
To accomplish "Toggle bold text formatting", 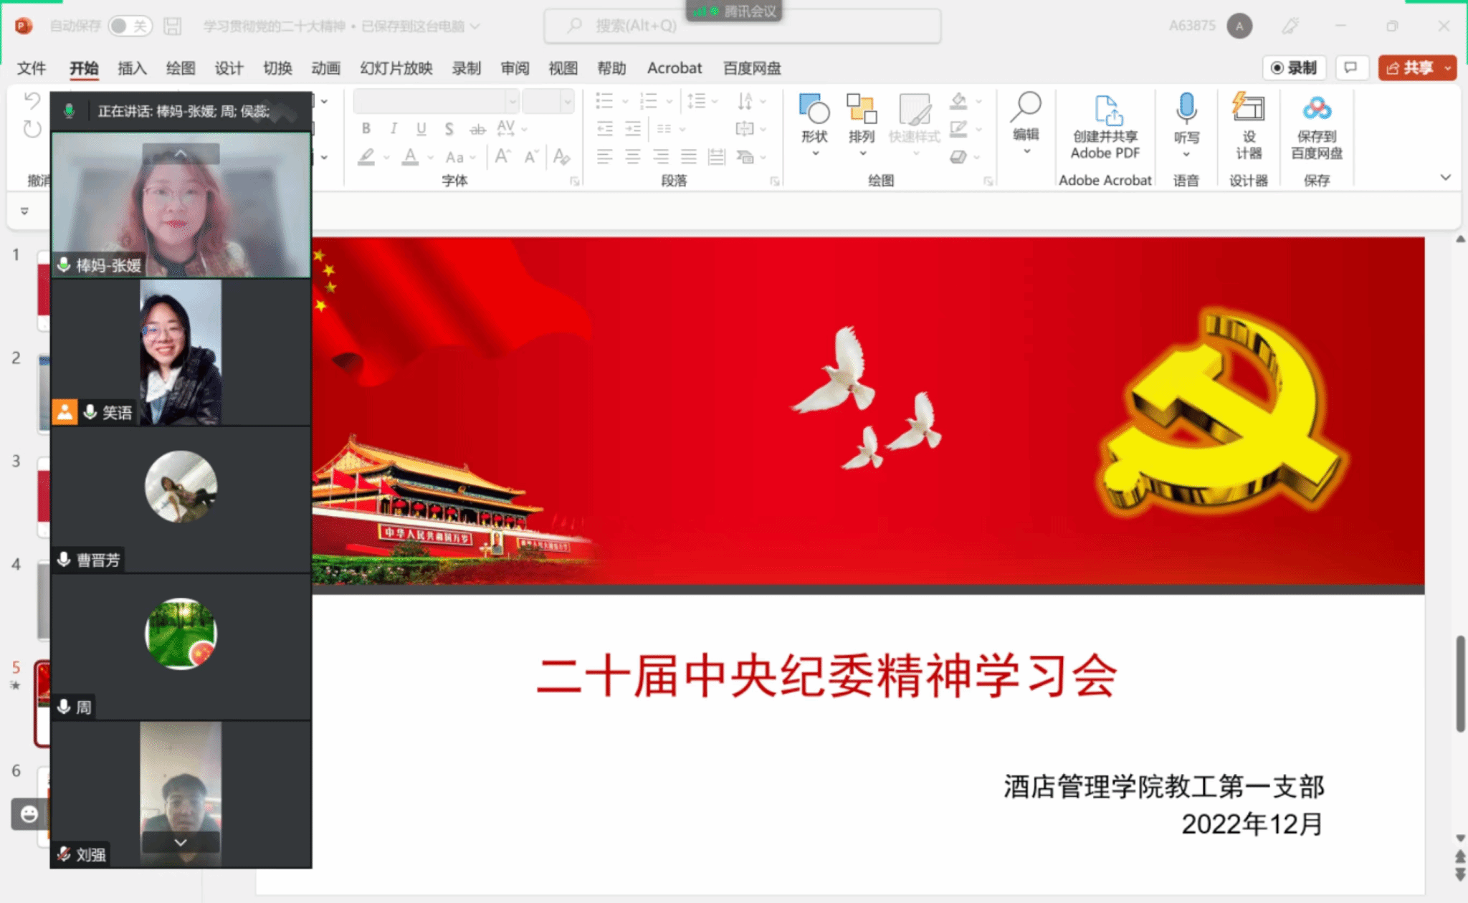I will (366, 129).
